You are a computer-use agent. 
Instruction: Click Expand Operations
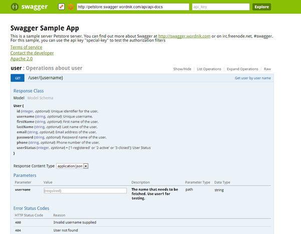point(242,69)
